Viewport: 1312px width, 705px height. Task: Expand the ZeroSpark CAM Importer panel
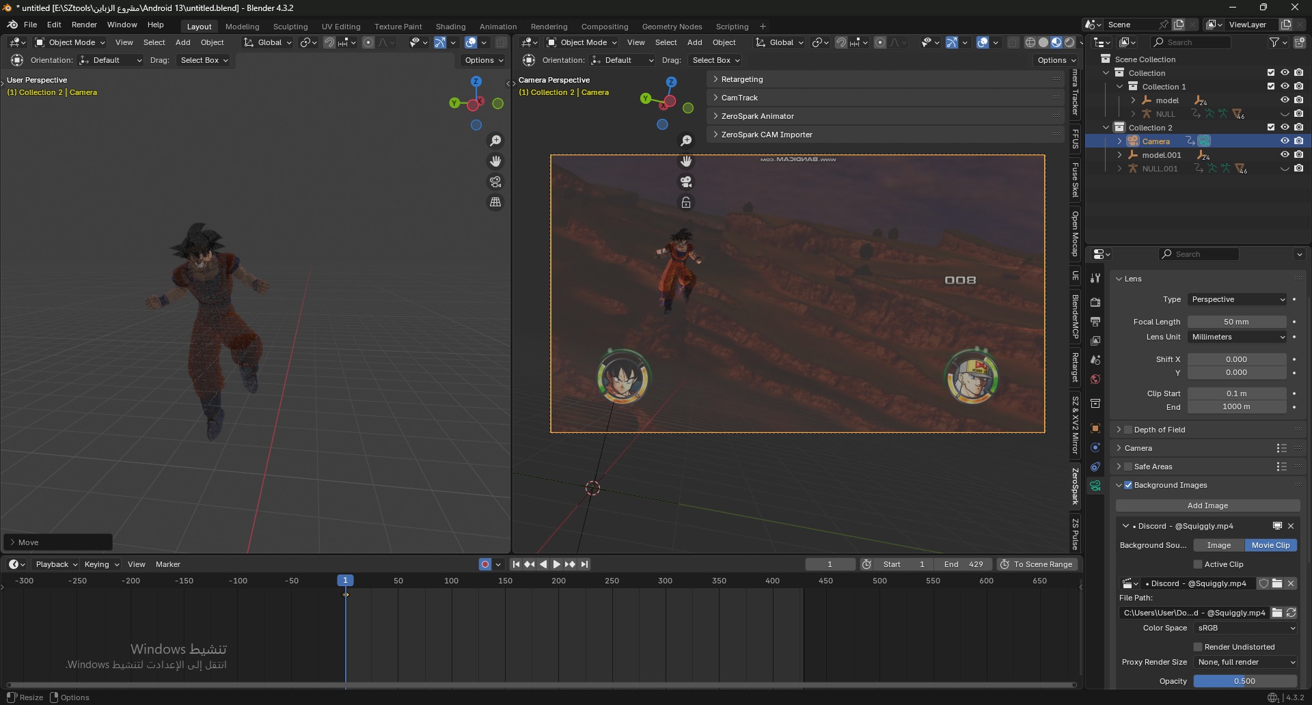(886, 135)
